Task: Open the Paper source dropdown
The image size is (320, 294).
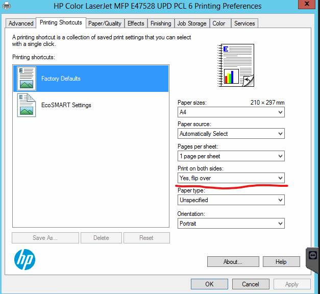Action: click(231, 134)
